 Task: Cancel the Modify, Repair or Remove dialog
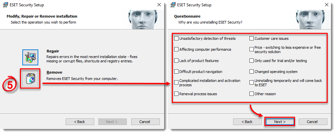tap(145, 122)
